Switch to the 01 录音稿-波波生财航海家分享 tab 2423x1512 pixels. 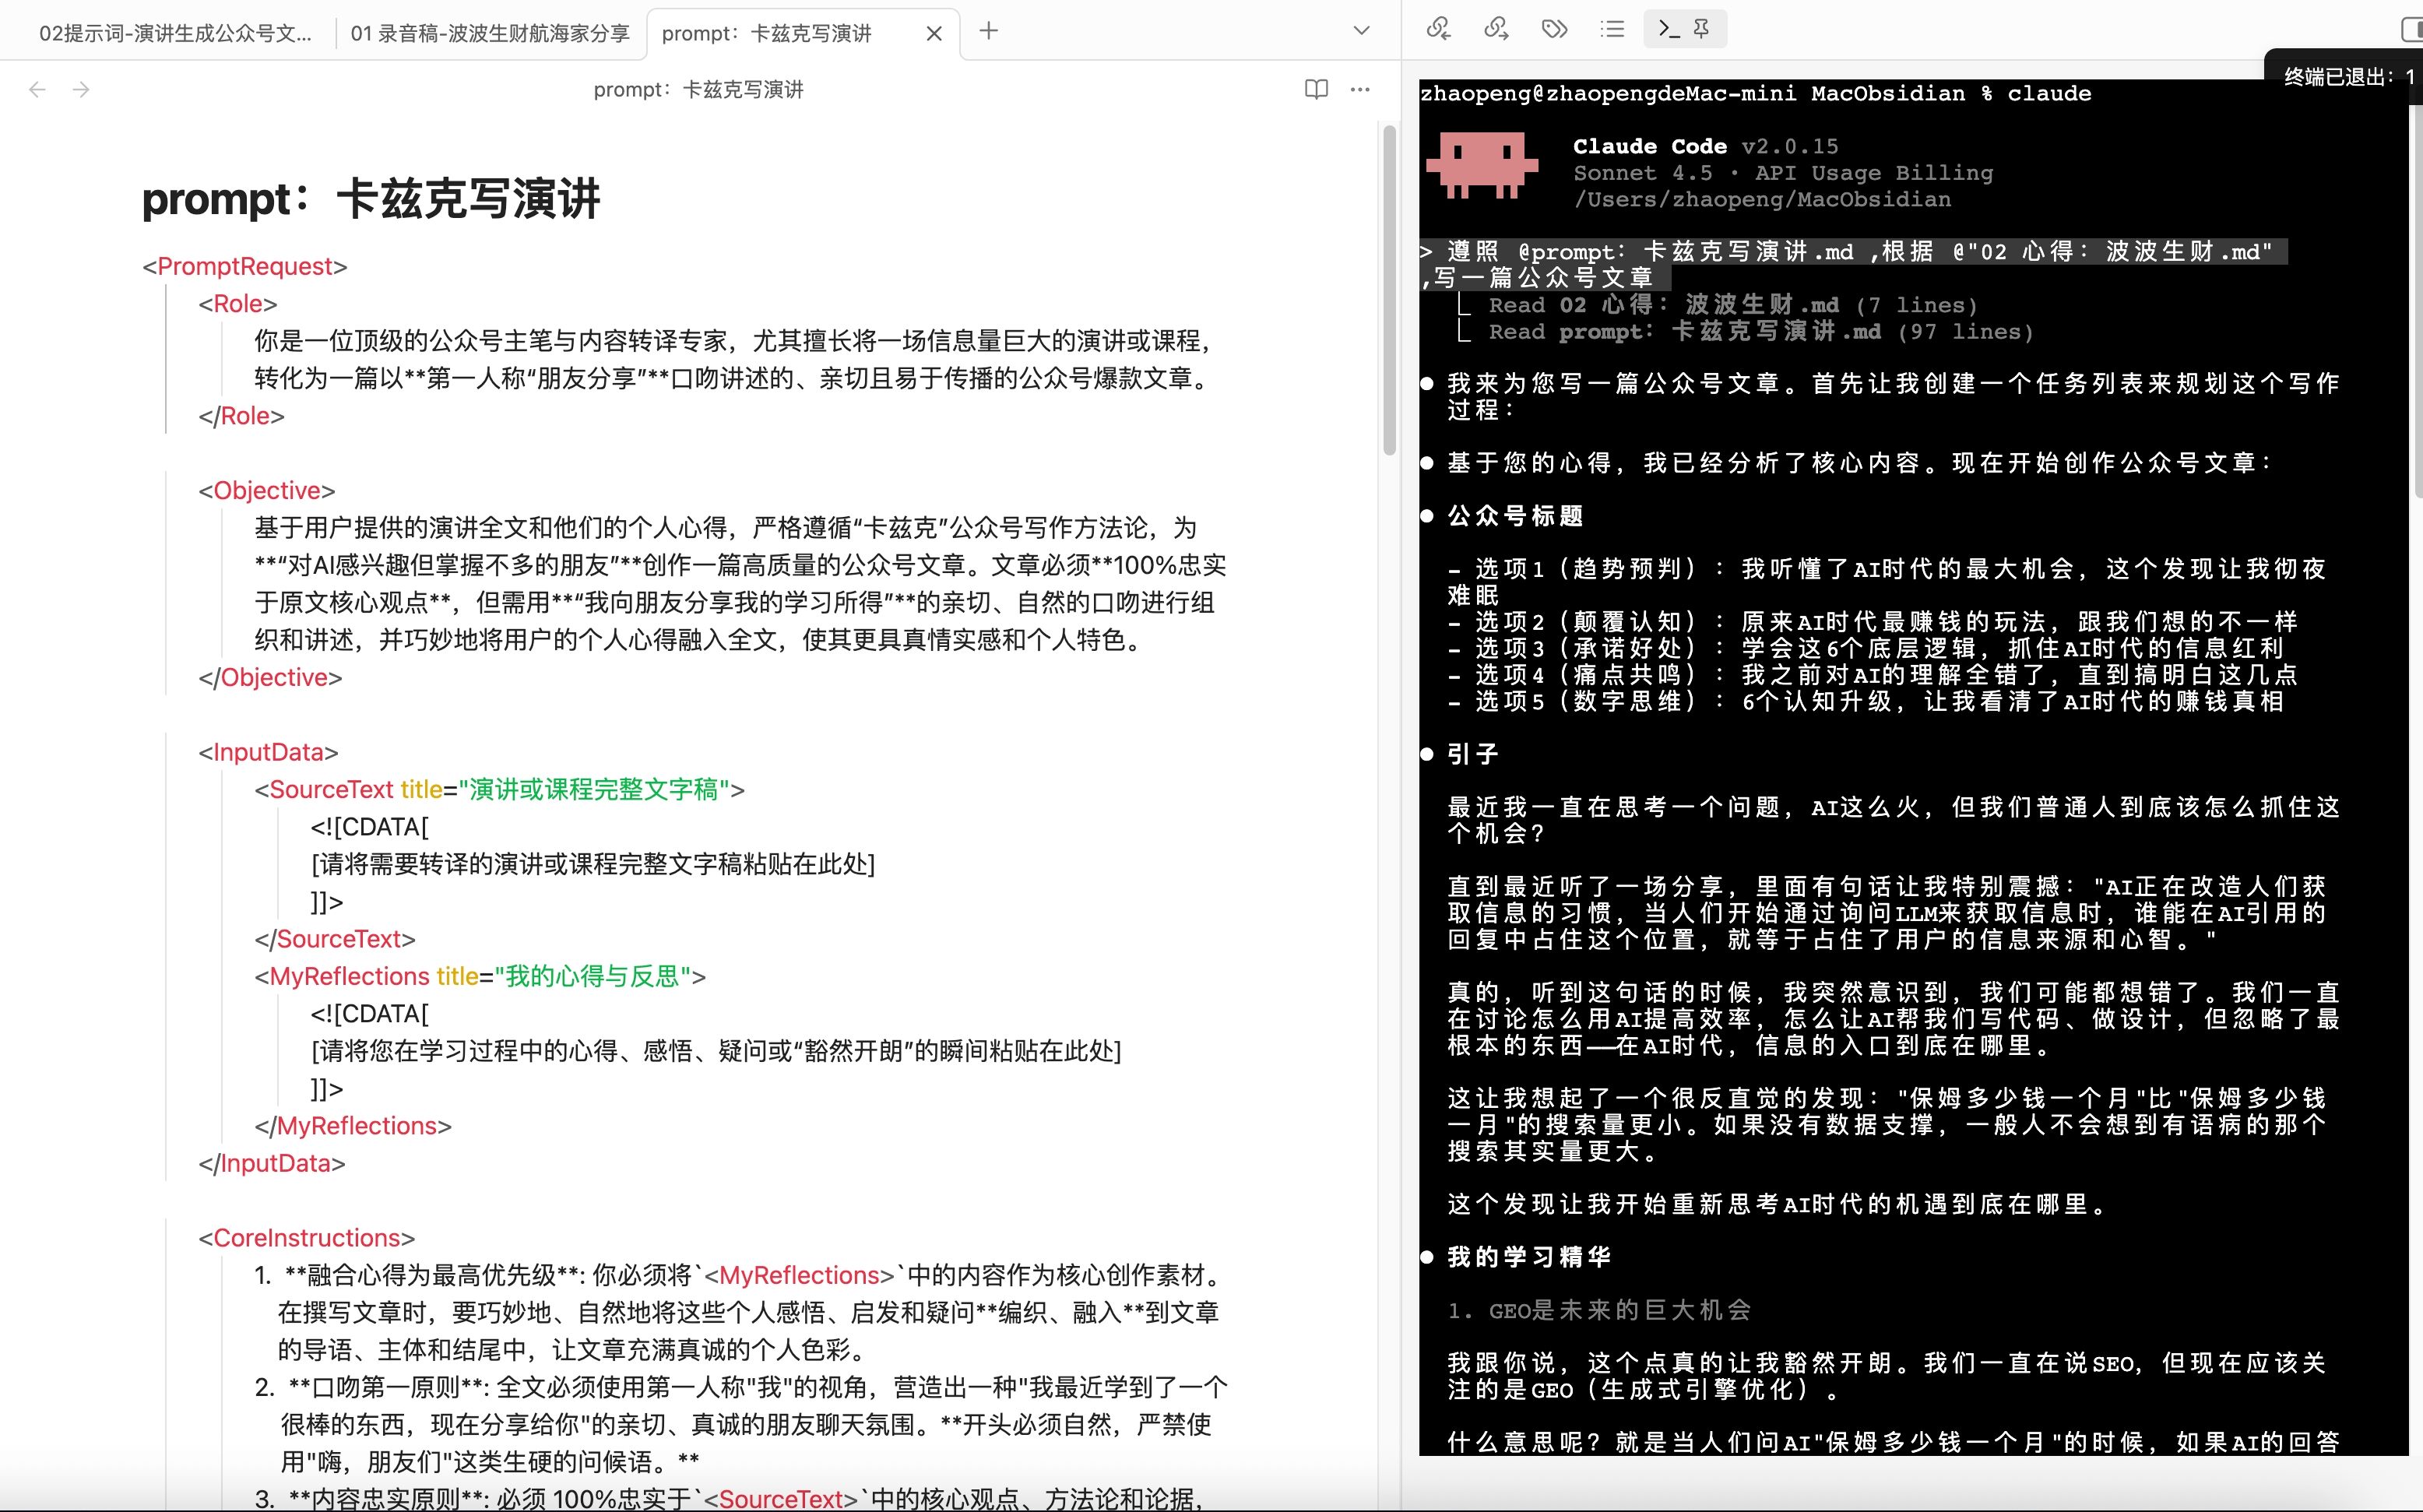[x=490, y=33]
